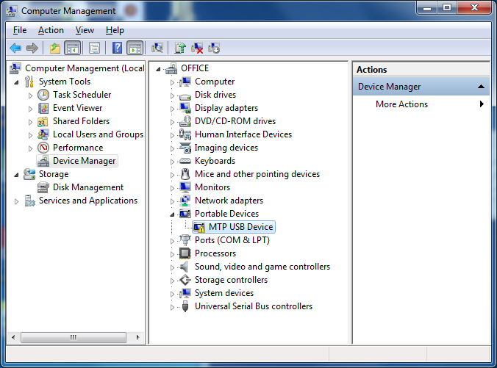Expand Local Users and Groups node

click(x=30, y=135)
